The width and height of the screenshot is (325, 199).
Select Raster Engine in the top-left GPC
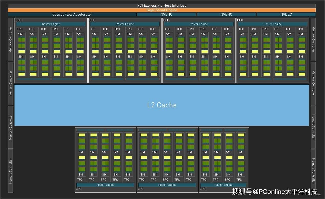pyautogui.click(x=51, y=24)
